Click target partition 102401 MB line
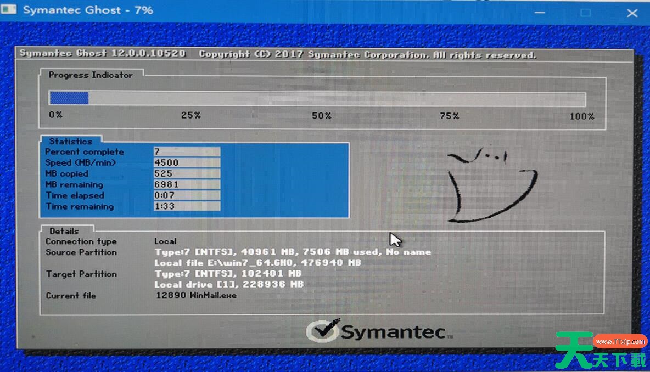The image size is (650, 372). [x=228, y=273]
